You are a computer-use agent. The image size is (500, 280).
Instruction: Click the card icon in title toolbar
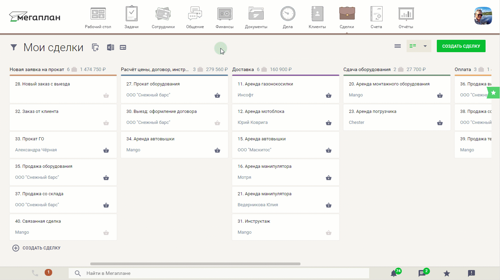[x=123, y=47]
